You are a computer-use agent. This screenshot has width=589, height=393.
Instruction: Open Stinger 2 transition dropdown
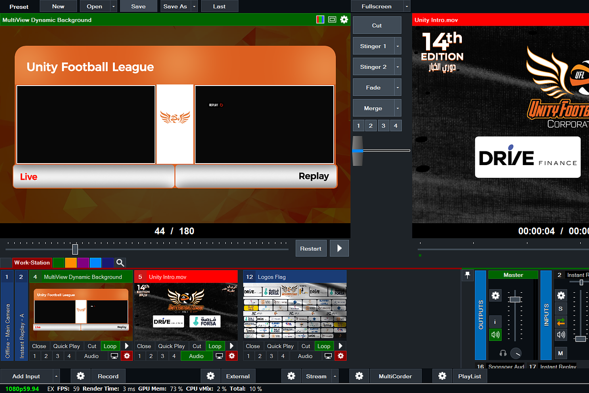(x=398, y=67)
